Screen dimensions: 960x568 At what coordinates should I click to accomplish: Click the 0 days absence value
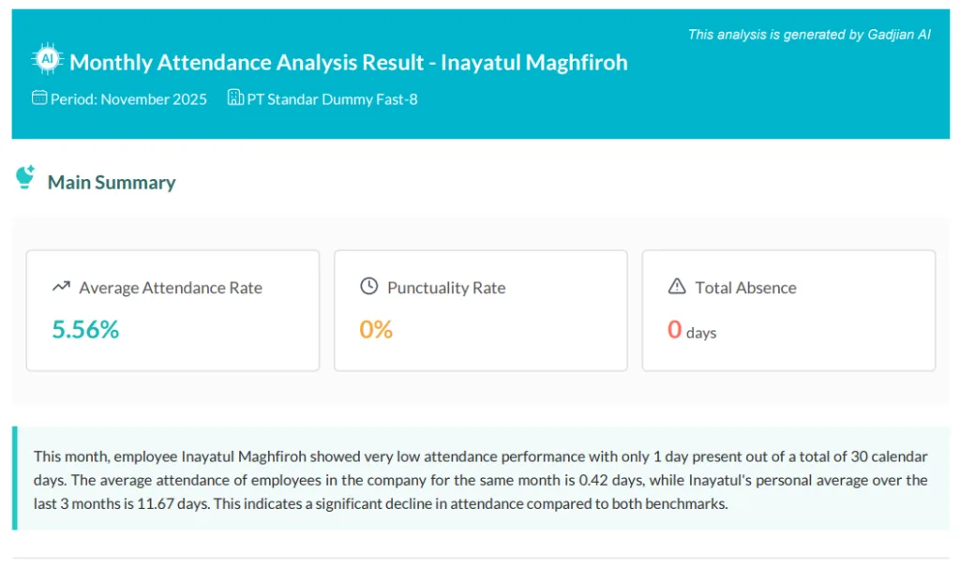click(x=691, y=330)
